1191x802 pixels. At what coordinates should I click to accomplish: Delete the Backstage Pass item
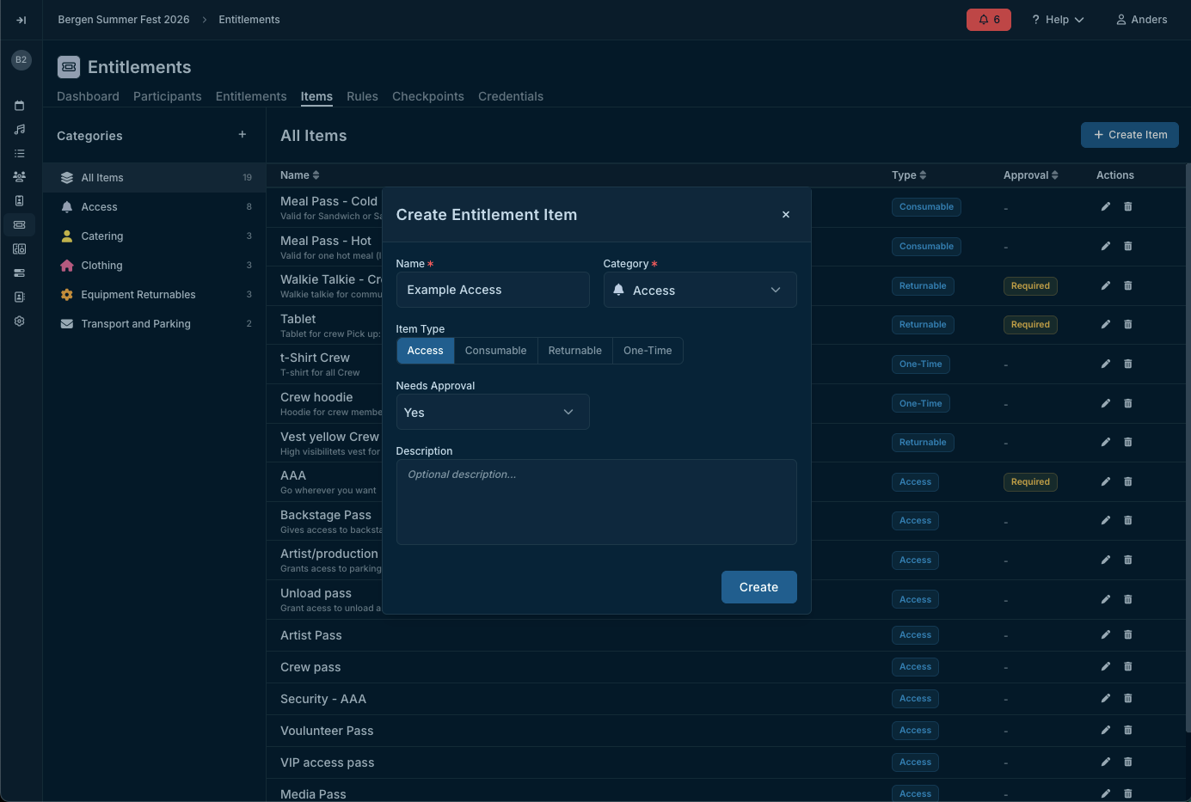(1128, 520)
